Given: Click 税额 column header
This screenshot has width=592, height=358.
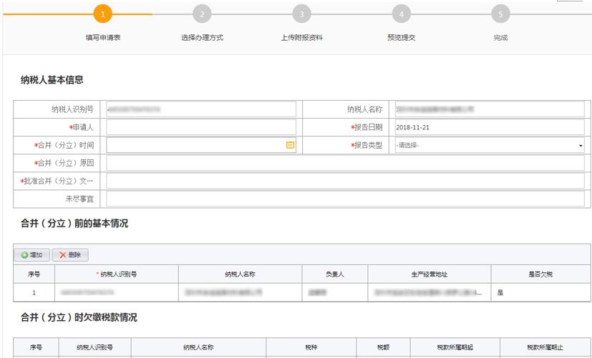Looking at the screenshot, I should click(x=383, y=347).
